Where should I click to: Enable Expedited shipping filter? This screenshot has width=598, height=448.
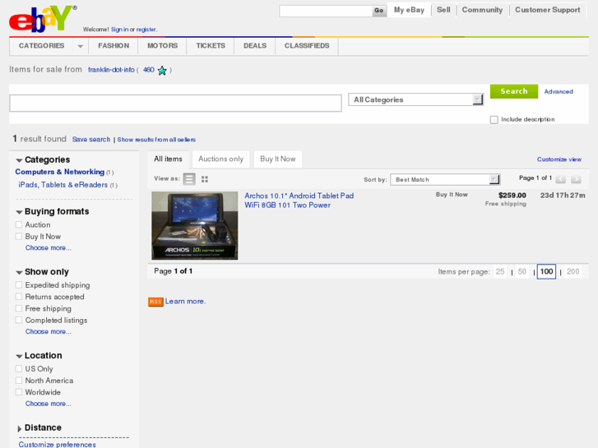click(19, 284)
